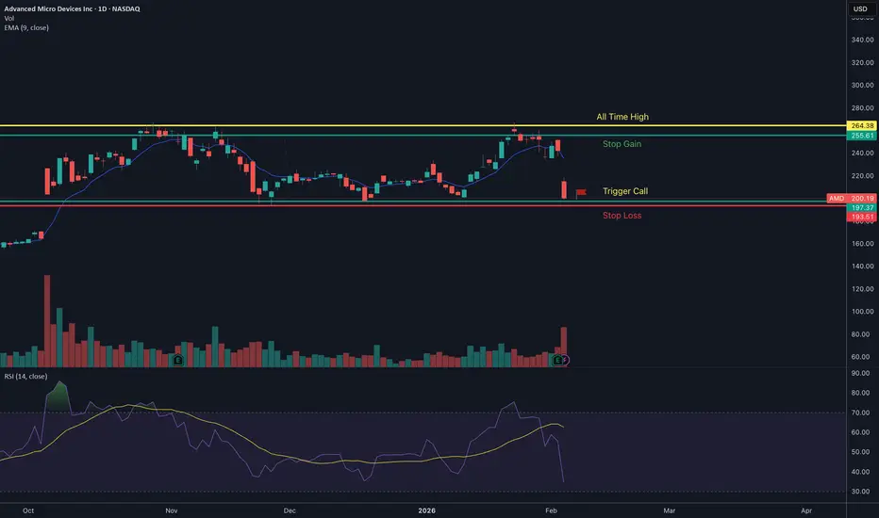
Task: Click the Feb label on time axis
Action: 551,510
